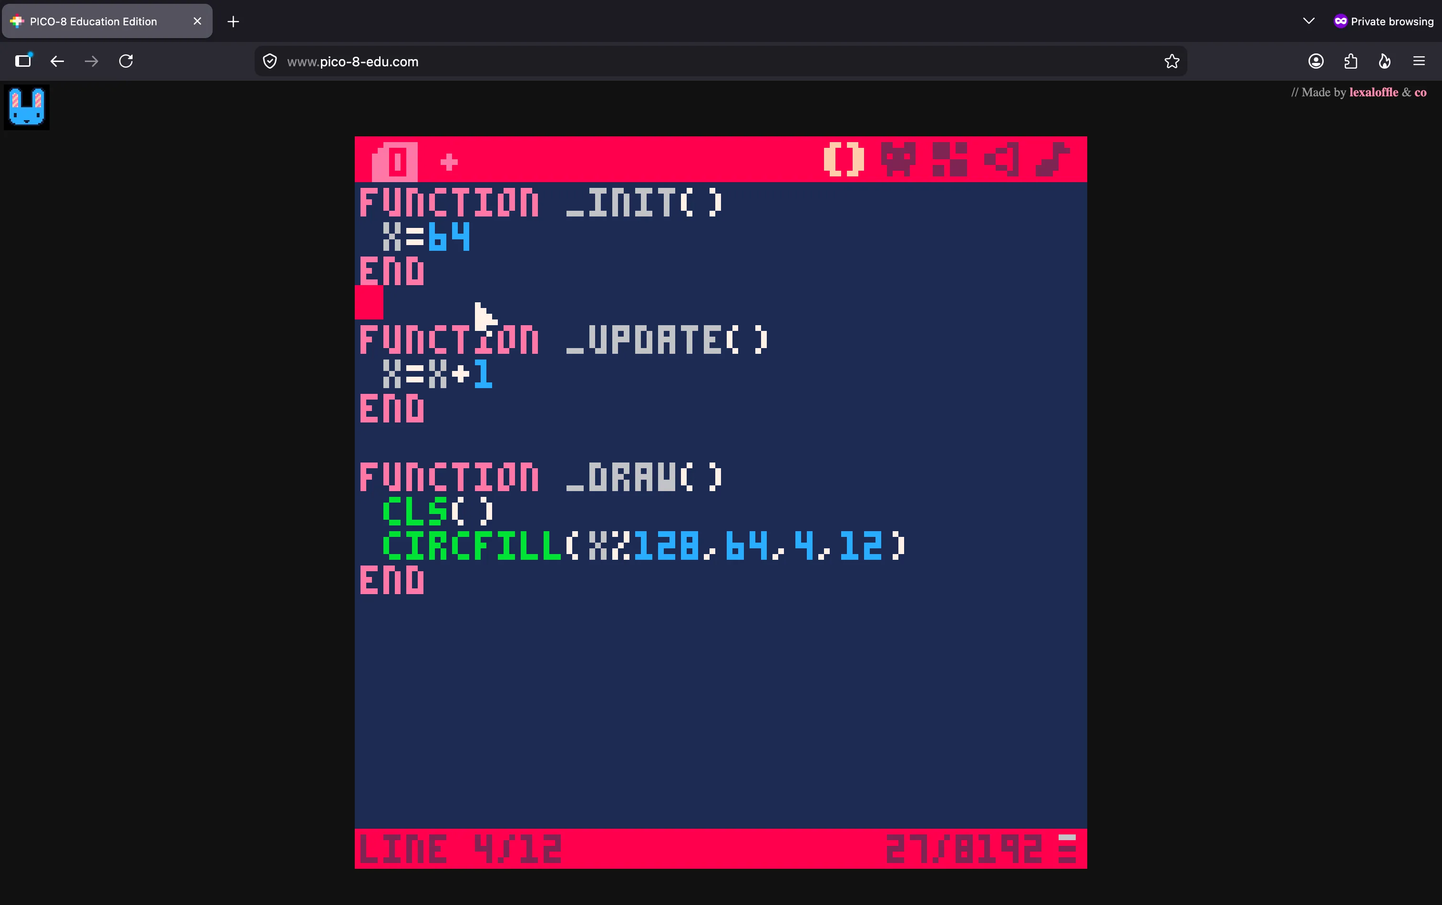The height and width of the screenshot is (905, 1442).
Task: Expand the list all tabs chevron
Action: (1308, 21)
